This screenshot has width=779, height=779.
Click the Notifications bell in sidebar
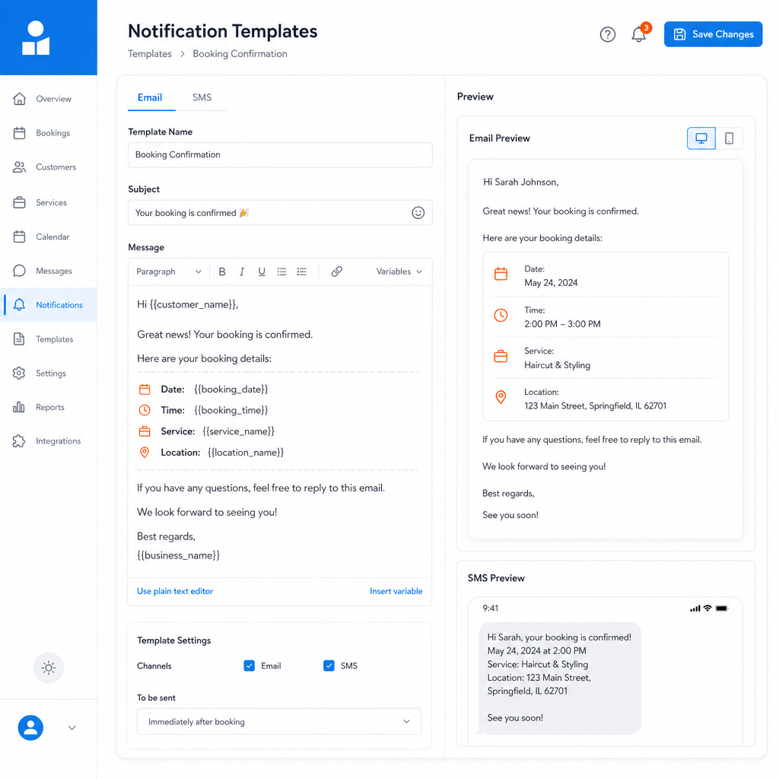pos(19,304)
